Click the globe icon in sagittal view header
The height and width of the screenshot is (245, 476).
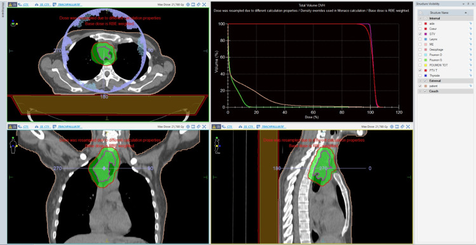[x=392, y=127]
